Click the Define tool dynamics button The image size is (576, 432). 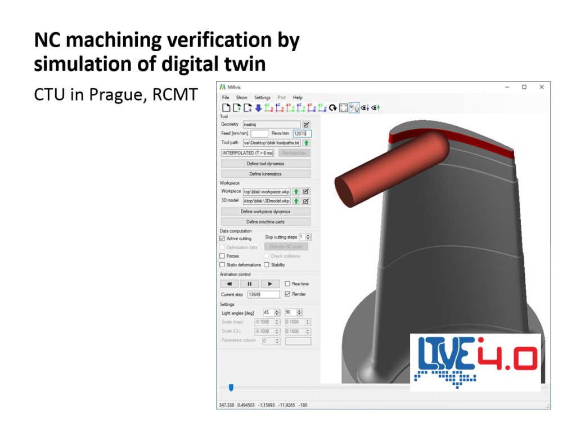click(265, 164)
